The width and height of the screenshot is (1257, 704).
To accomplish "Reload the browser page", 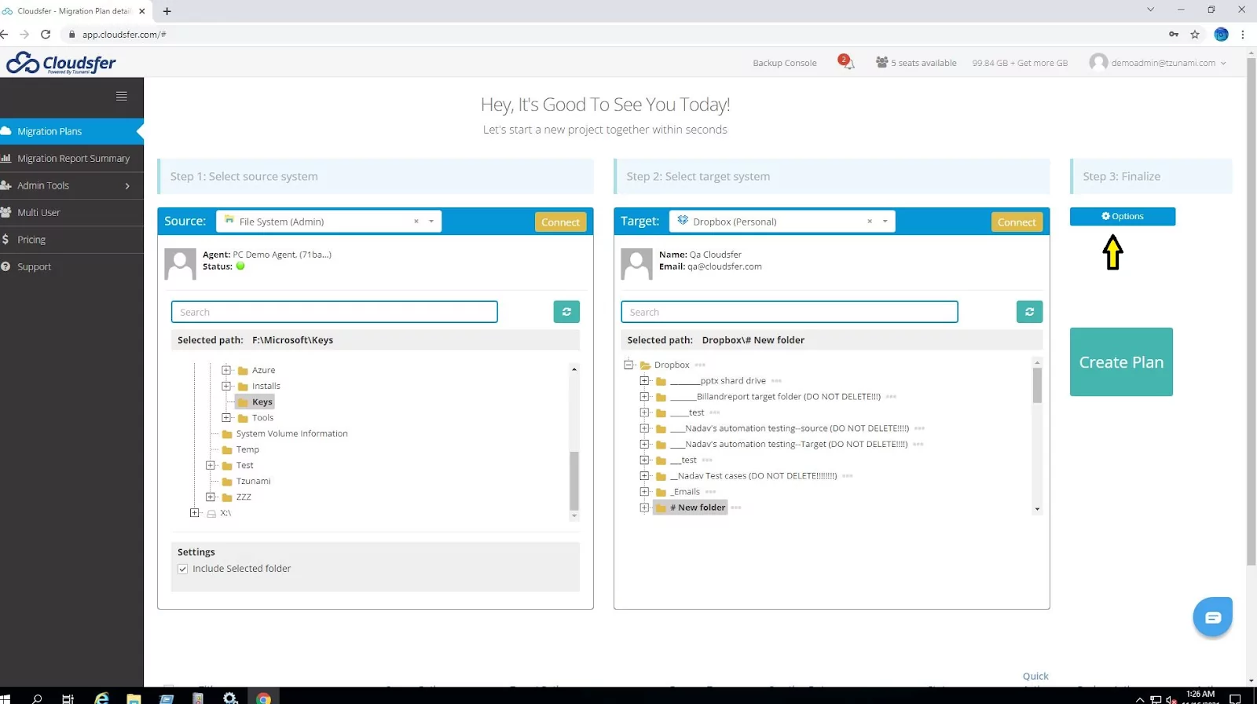I will pos(46,34).
